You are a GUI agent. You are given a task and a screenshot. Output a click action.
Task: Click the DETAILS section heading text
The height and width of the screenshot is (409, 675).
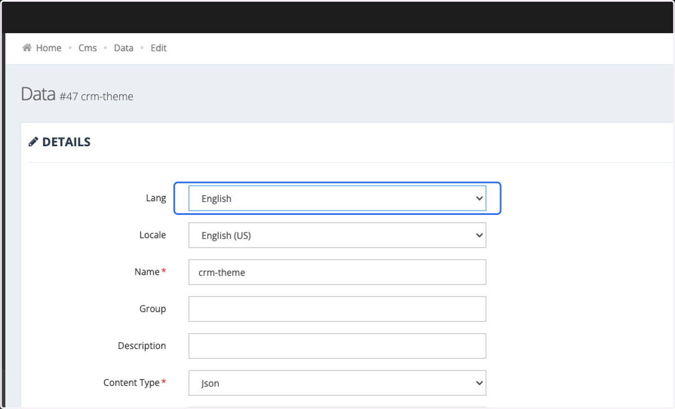66,142
